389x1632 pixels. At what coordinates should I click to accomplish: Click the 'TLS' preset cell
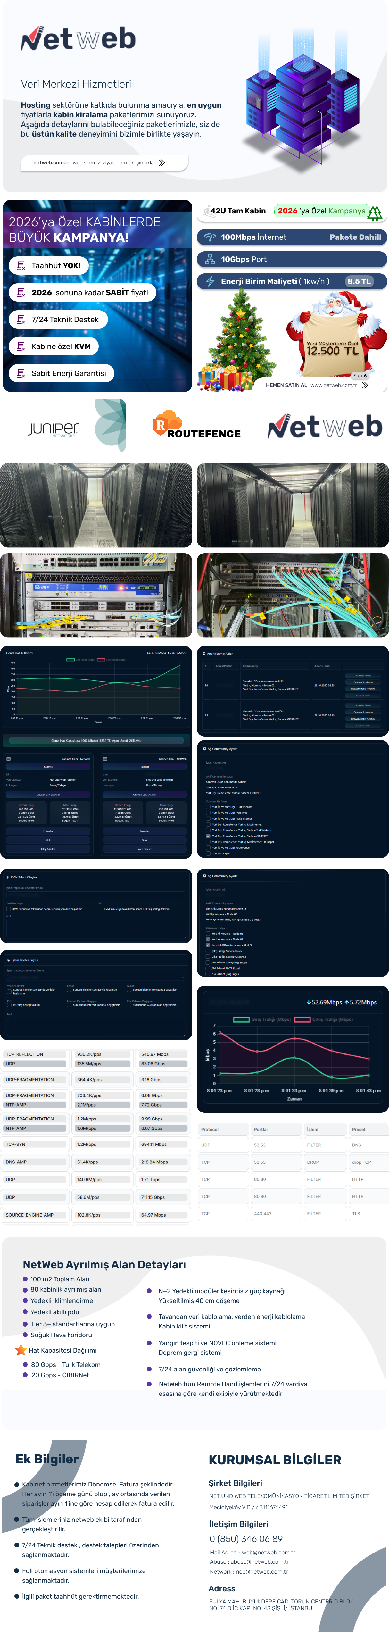pyautogui.click(x=368, y=1214)
